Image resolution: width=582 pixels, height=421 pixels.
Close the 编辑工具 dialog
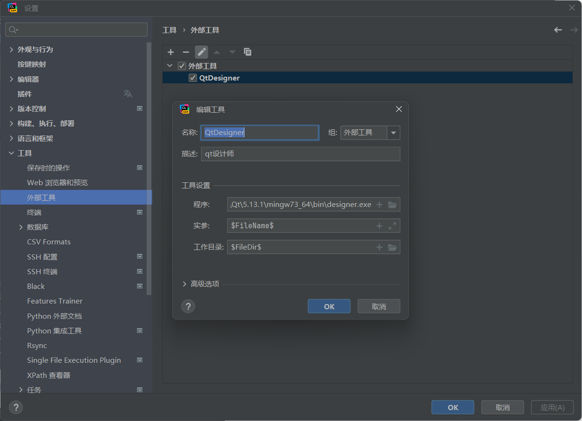coord(399,109)
